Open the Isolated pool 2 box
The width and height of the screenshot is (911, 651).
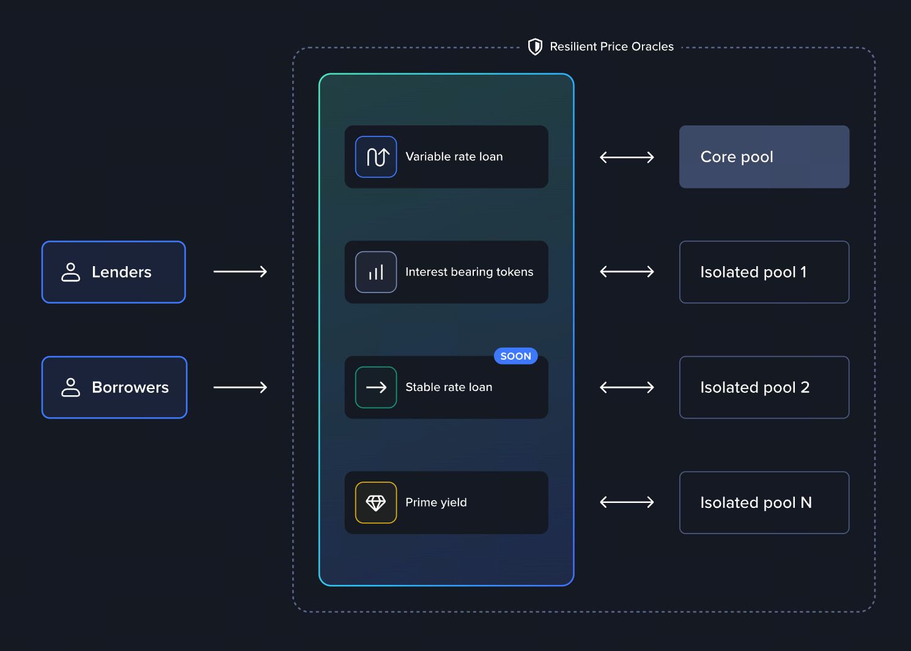[x=764, y=387]
